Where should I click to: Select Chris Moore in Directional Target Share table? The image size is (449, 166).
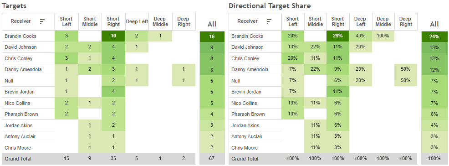245,148
